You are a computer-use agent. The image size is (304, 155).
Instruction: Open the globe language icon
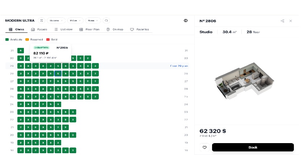click(x=186, y=21)
